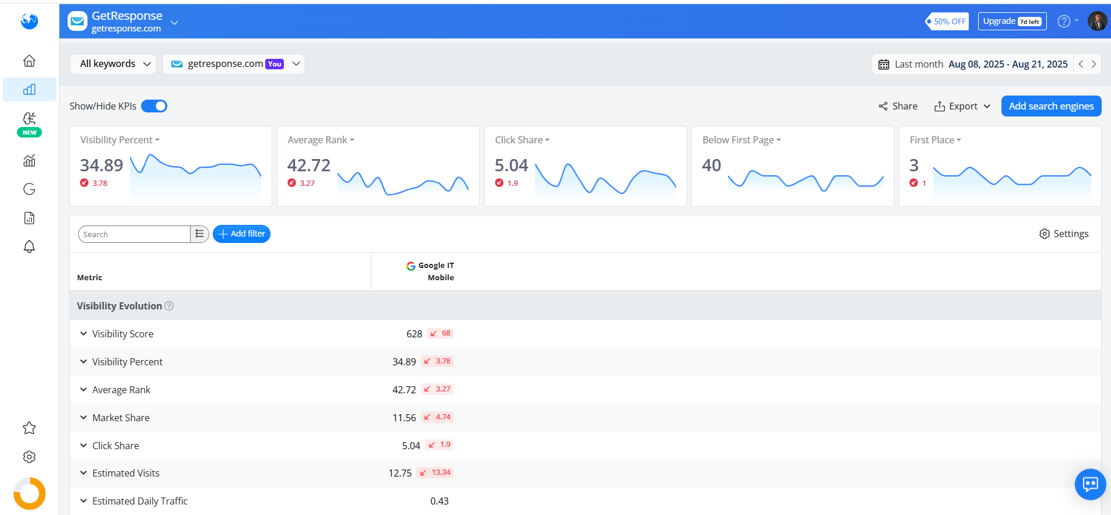1111x515 pixels.
Task: Click the Upgrade 7d left button
Action: [x=1012, y=22]
